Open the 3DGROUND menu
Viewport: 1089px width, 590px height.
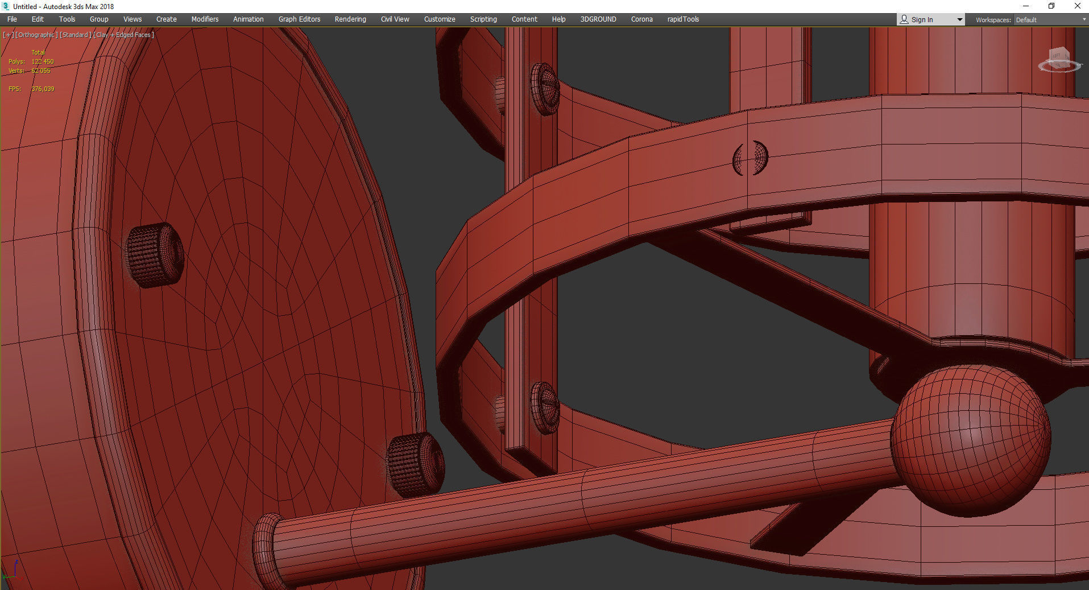[598, 19]
